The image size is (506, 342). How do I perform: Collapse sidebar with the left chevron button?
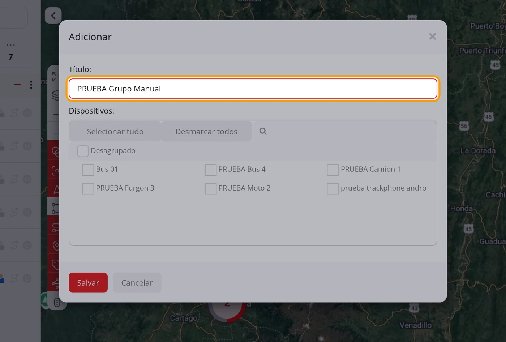point(53,16)
